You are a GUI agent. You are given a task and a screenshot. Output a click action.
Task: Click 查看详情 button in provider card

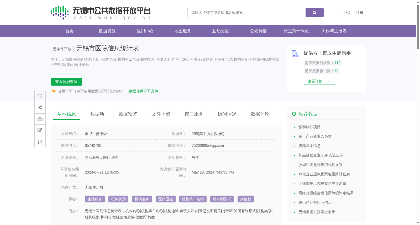[319, 81]
